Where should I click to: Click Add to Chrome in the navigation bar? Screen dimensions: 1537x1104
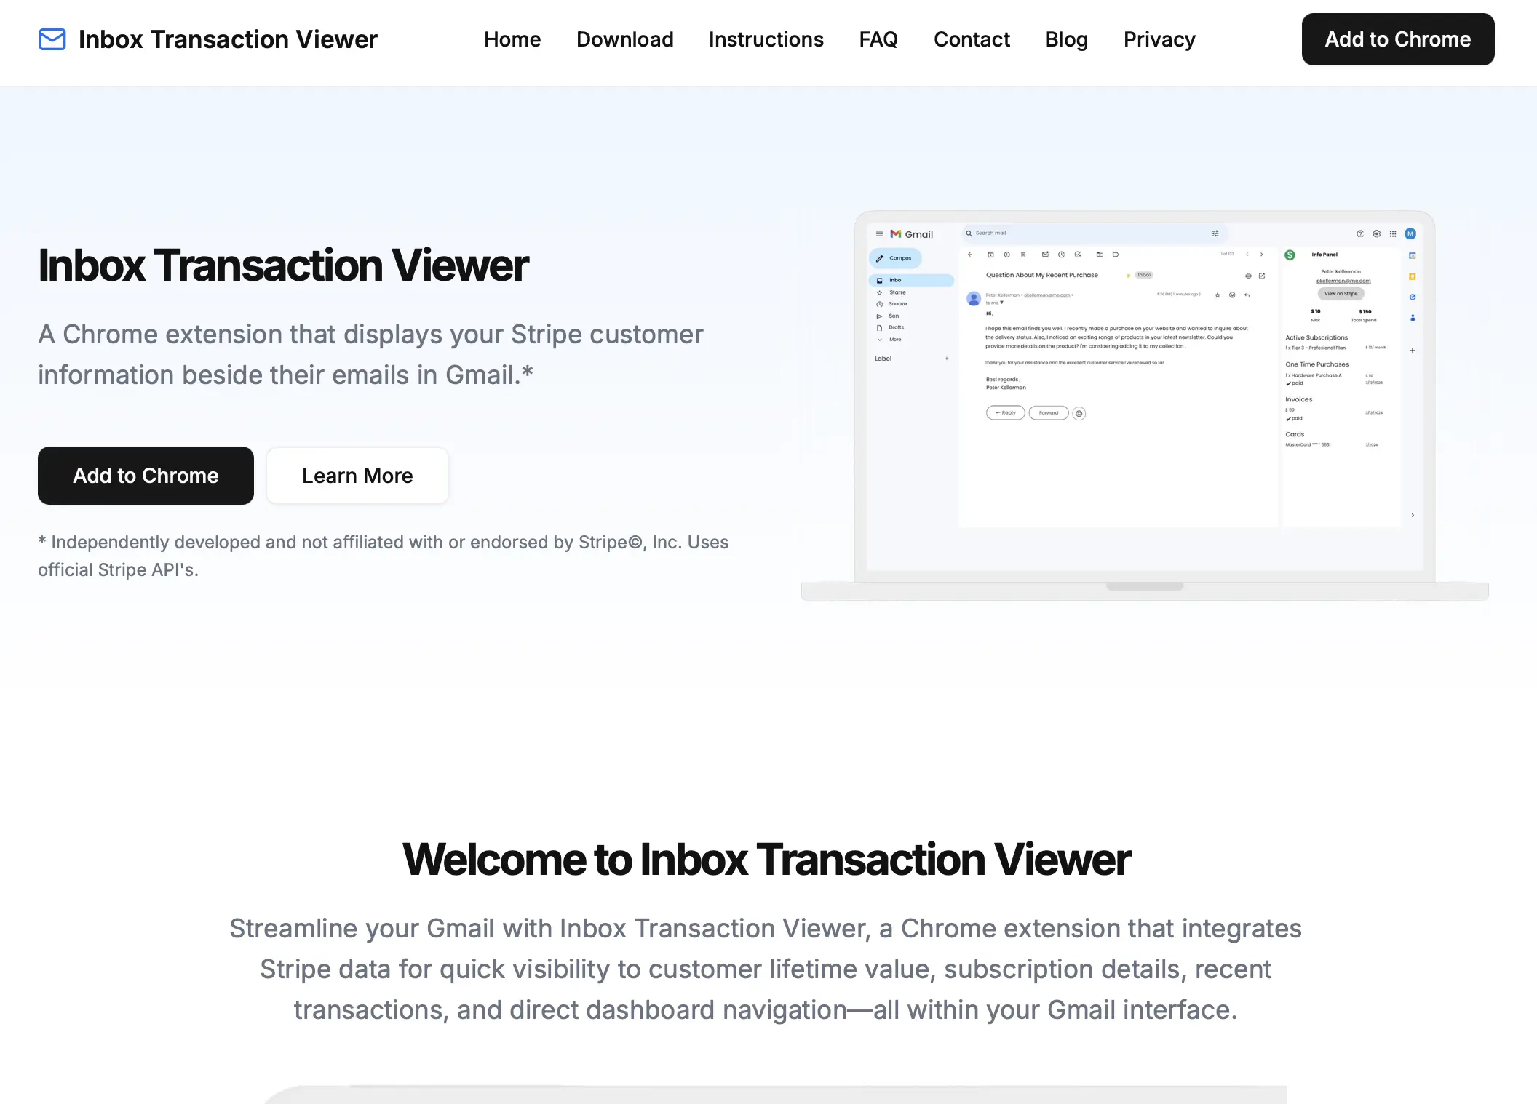[x=1397, y=39]
